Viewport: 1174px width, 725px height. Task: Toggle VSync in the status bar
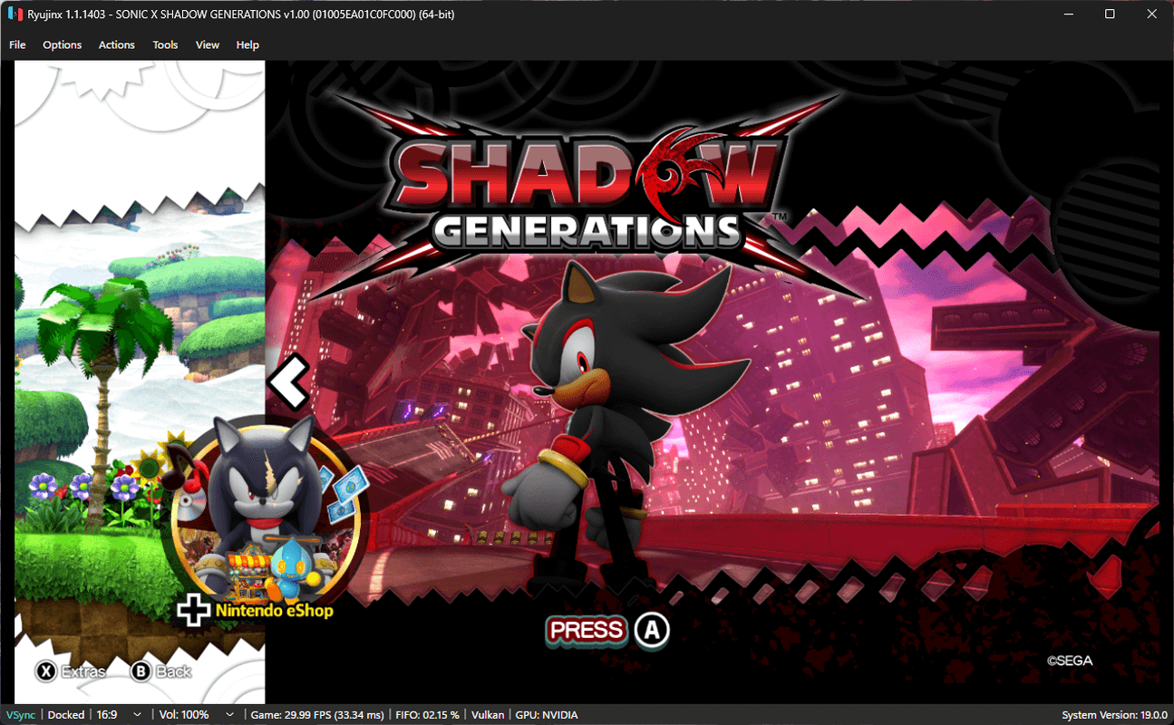21,715
